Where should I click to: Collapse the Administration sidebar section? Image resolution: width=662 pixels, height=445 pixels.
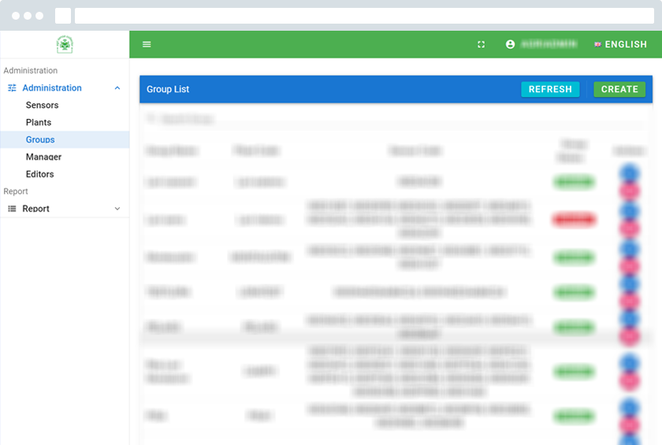117,87
